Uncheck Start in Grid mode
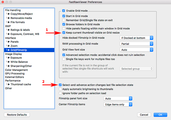The width and height of the screenshot is (171, 120). 64,16
